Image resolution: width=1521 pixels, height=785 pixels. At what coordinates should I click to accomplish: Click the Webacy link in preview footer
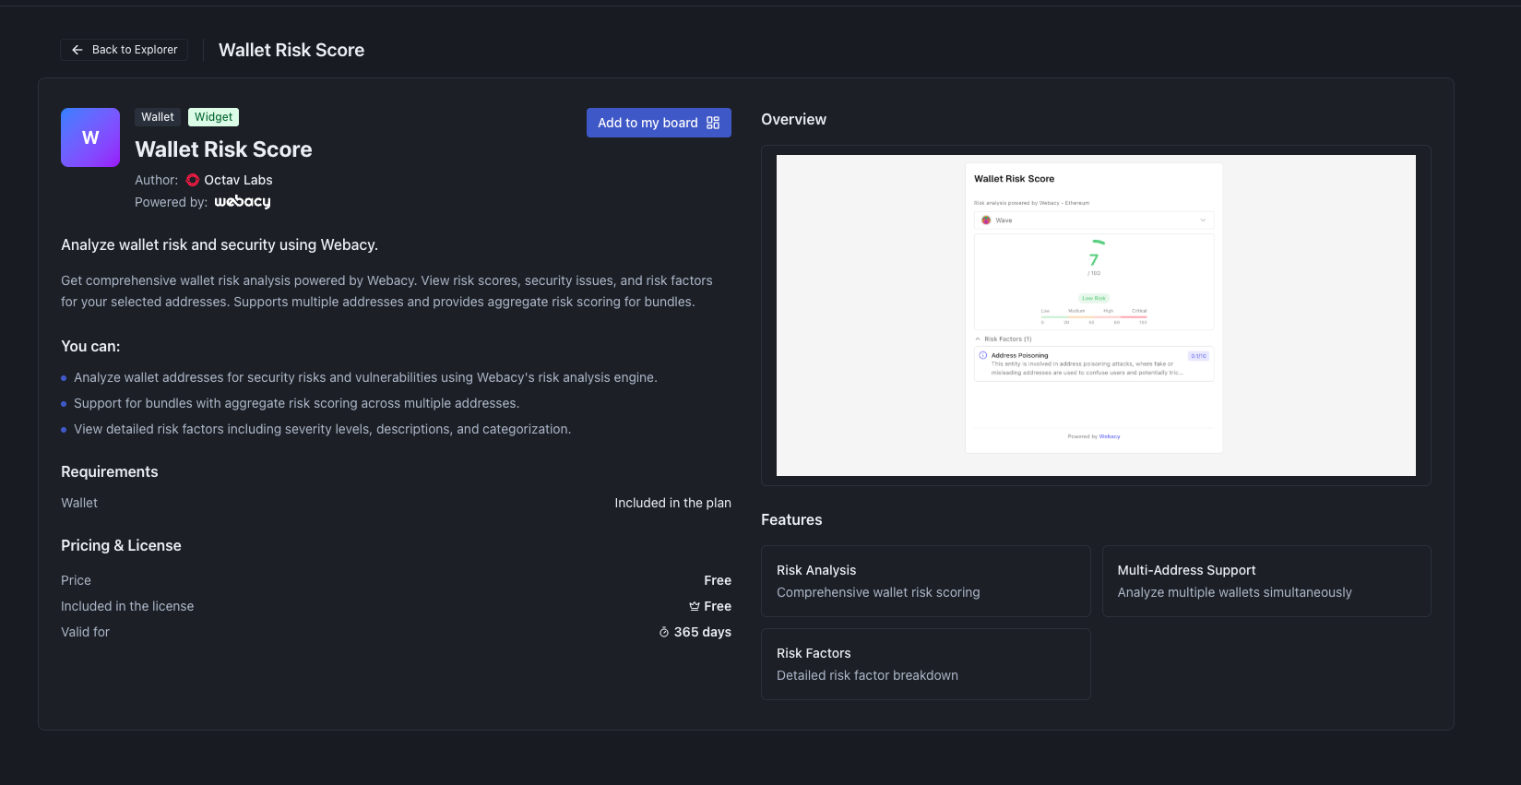1110,436
